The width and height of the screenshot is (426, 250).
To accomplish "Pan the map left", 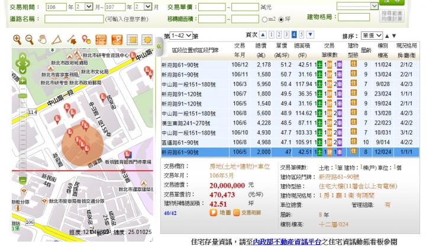I will click(18, 63).
